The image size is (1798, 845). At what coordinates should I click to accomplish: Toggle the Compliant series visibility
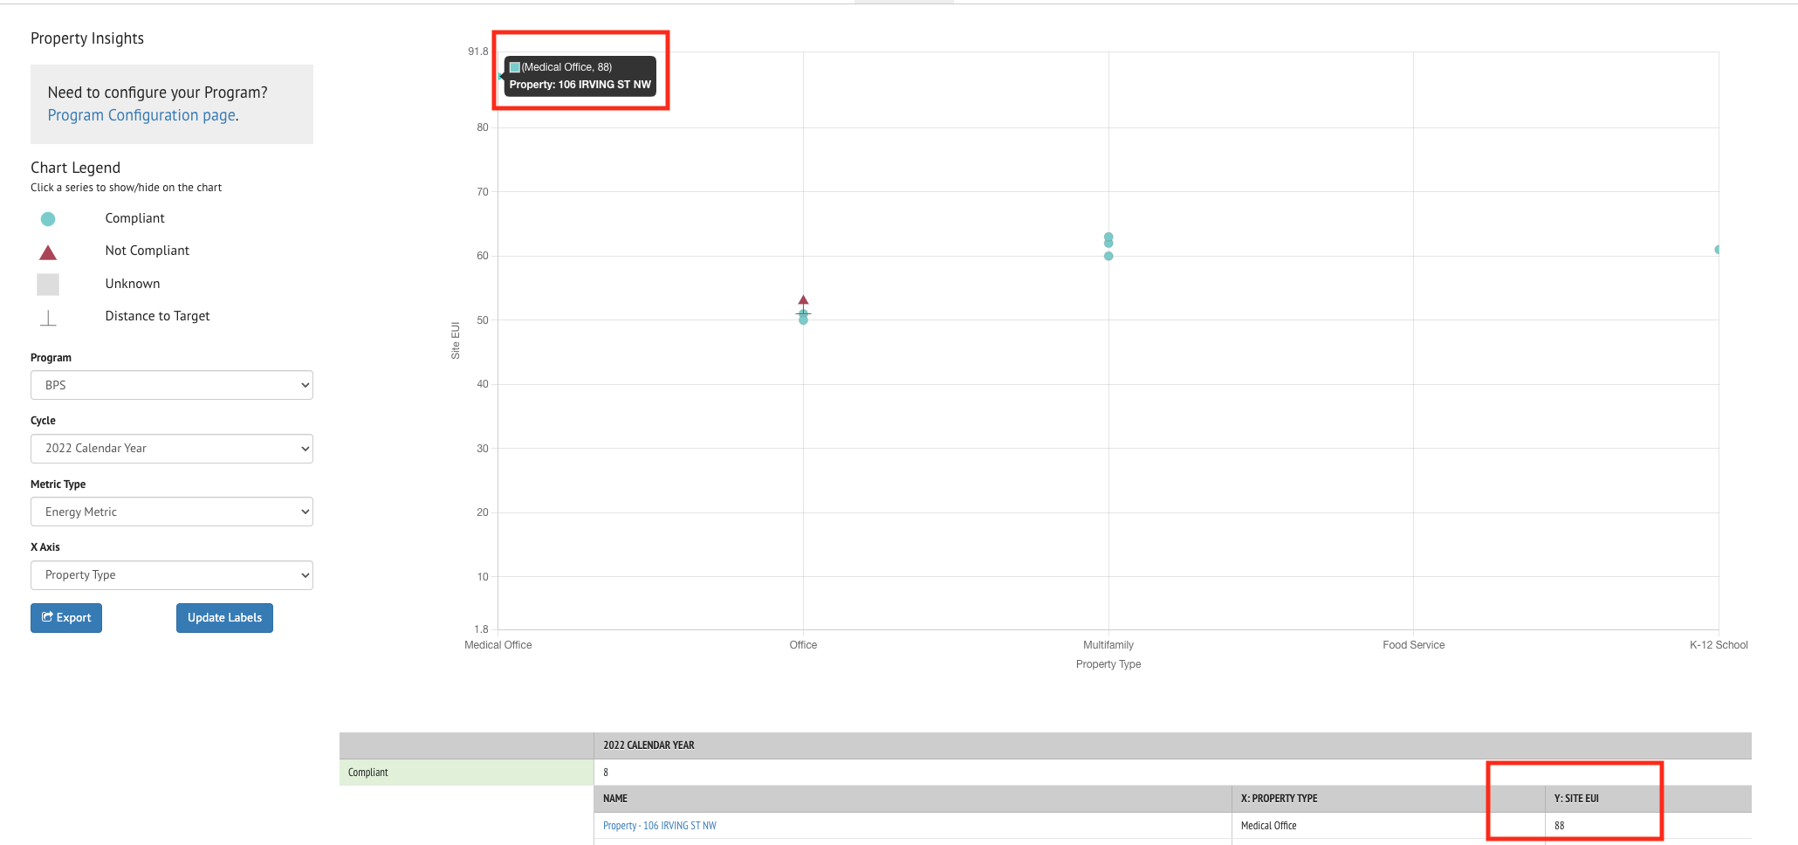(x=134, y=218)
